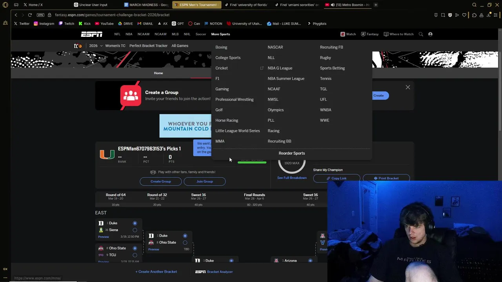Pick Duke over Siena in Round of 64

pos(135,223)
